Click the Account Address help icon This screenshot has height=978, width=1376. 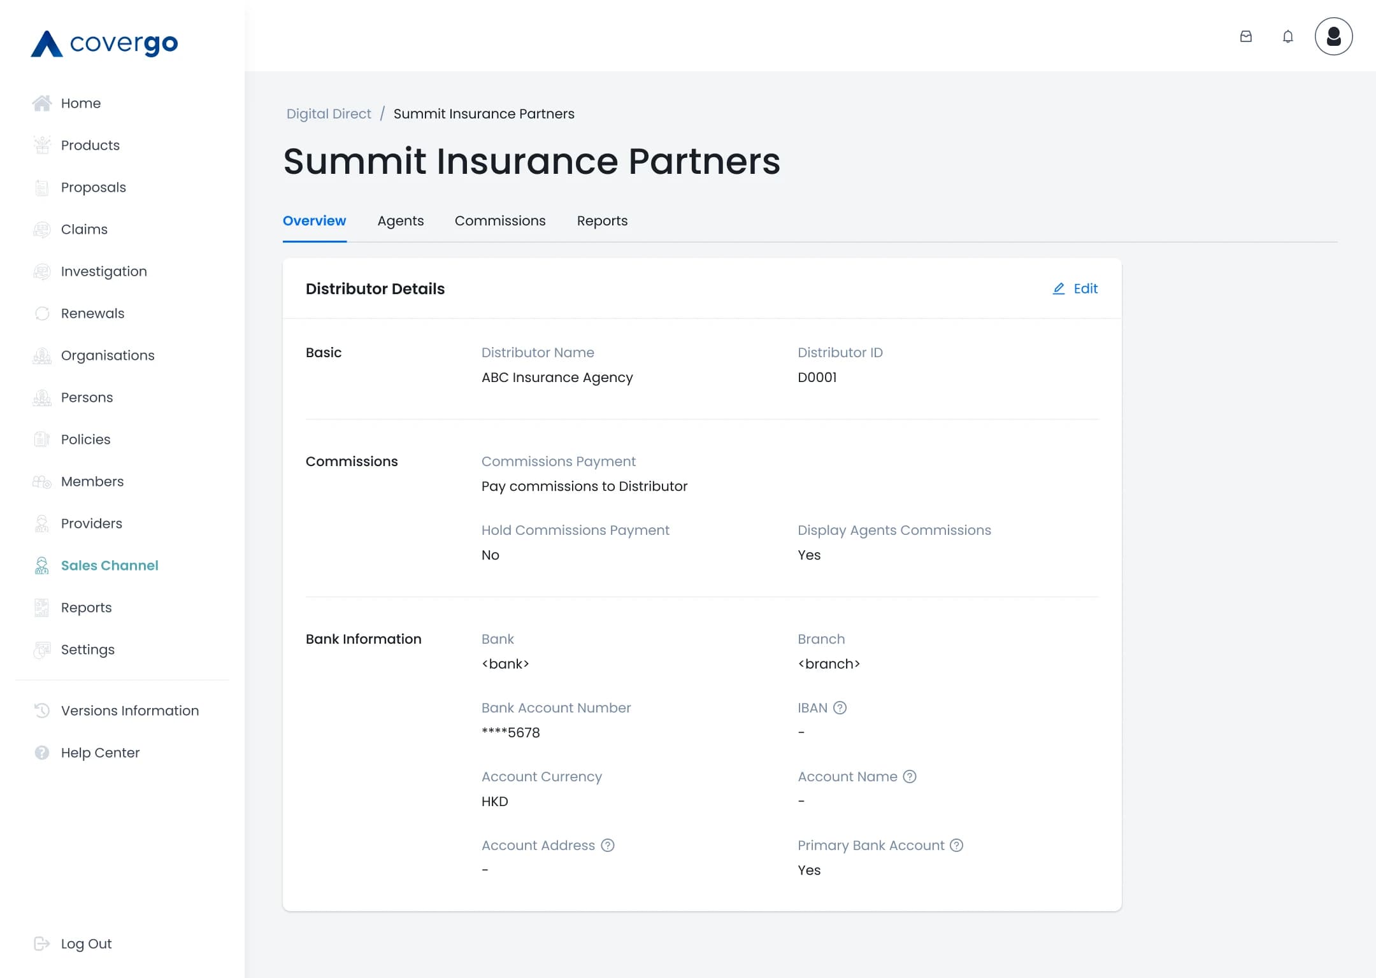pyautogui.click(x=608, y=845)
